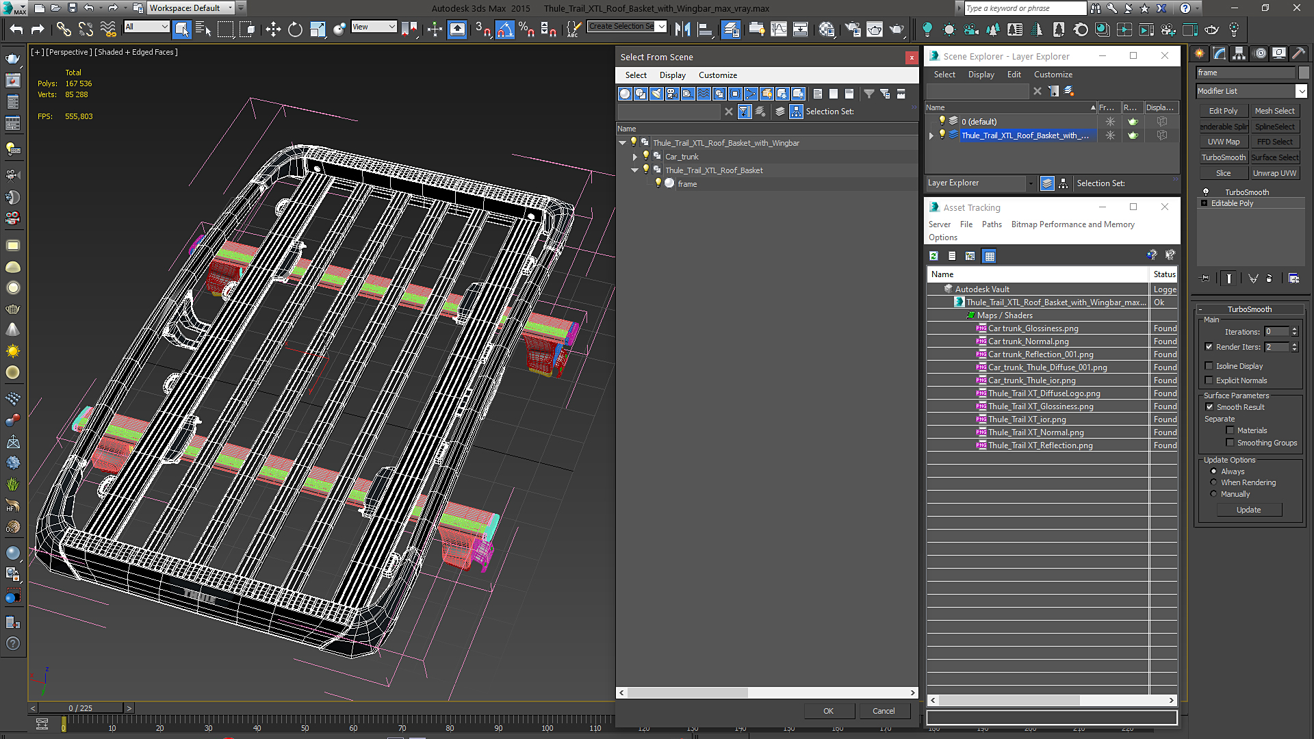Clear the Select From Scene search filter

(728, 112)
